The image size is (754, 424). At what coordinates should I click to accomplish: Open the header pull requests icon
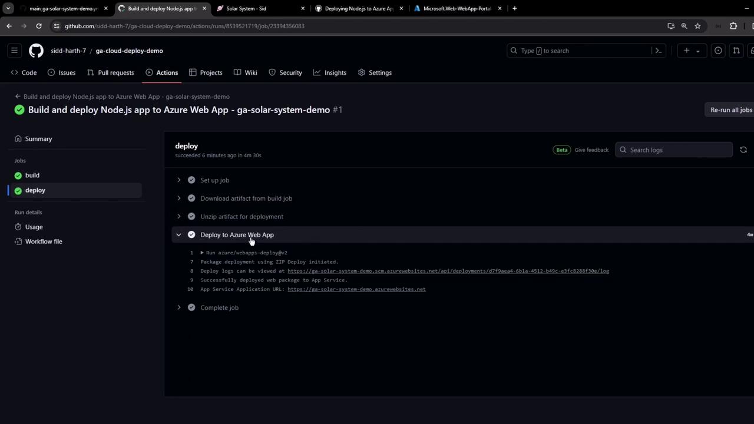click(x=736, y=51)
